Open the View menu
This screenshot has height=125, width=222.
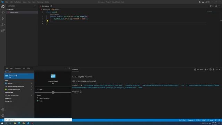click(x=25, y=2)
